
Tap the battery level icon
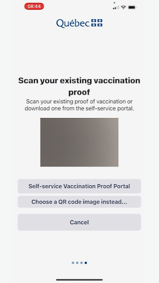click(x=132, y=8)
